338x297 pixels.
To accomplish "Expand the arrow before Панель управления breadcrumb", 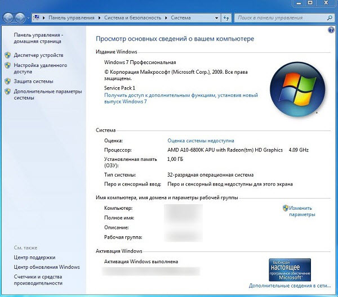I will (44, 18).
